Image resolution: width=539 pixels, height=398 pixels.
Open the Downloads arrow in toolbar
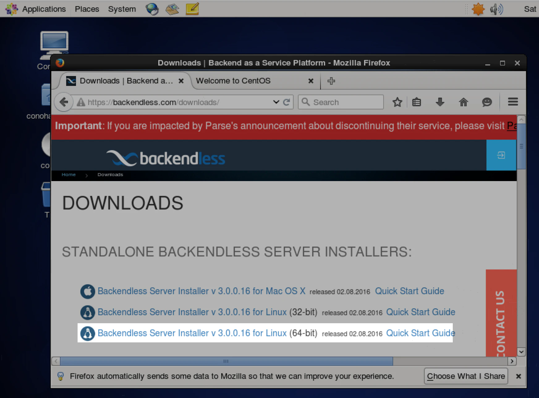pyautogui.click(x=440, y=102)
